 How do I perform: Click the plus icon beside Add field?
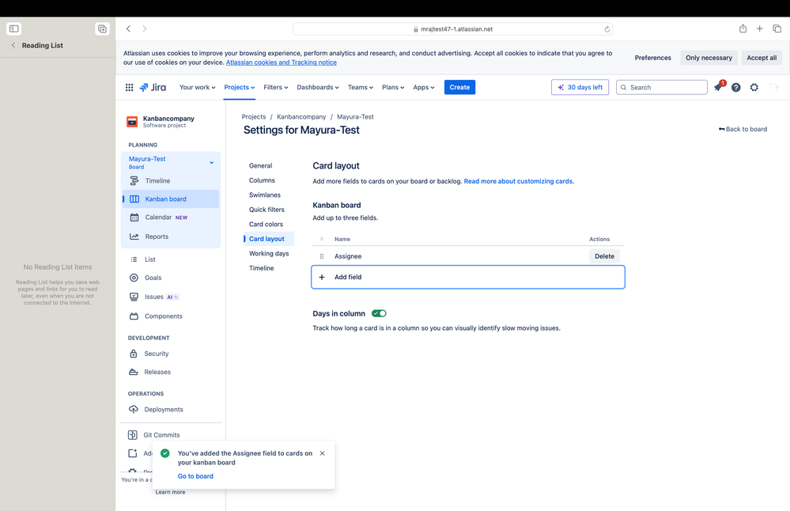point(322,277)
